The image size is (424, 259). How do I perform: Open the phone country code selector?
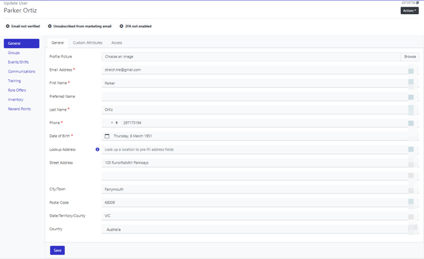(114, 123)
